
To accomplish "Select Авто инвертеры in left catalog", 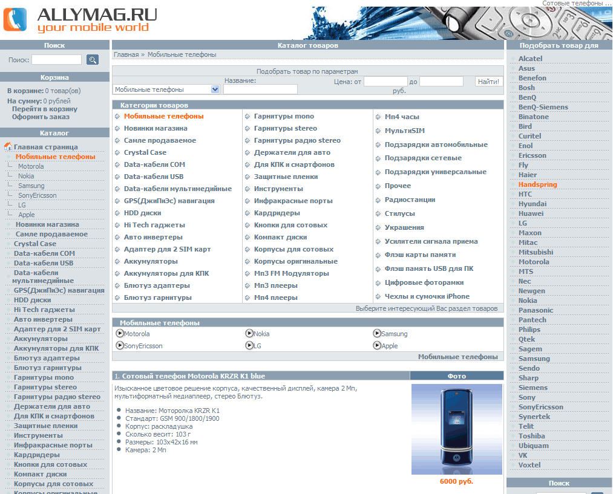I will [x=43, y=319].
